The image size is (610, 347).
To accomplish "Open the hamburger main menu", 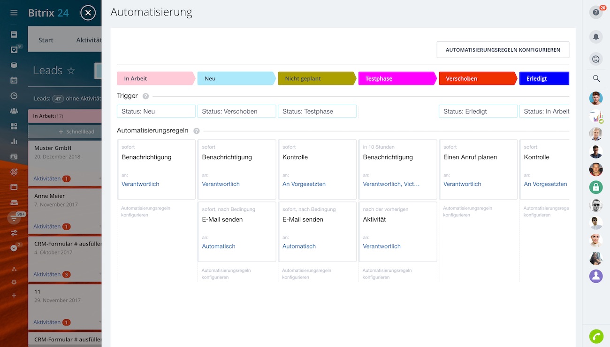I will pyautogui.click(x=14, y=13).
